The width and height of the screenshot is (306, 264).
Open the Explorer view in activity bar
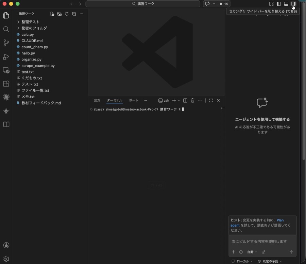[x=6, y=16]
